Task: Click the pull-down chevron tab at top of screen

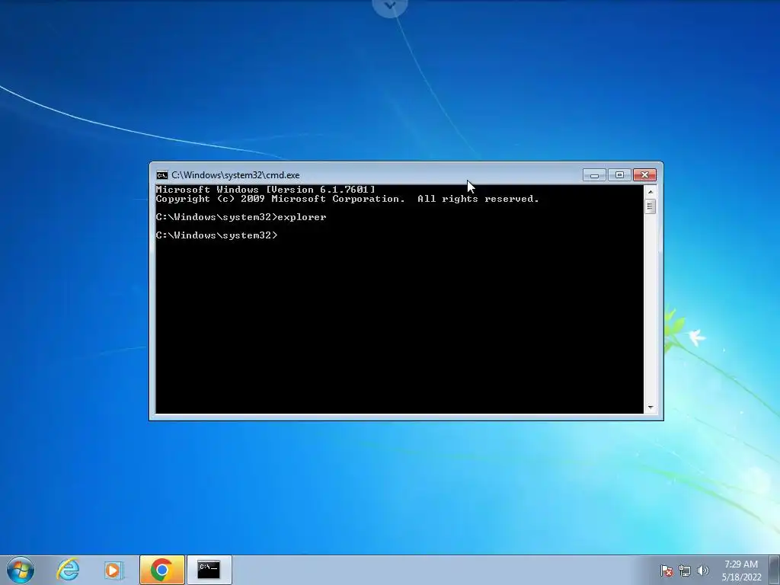Action: coord(390,7)
